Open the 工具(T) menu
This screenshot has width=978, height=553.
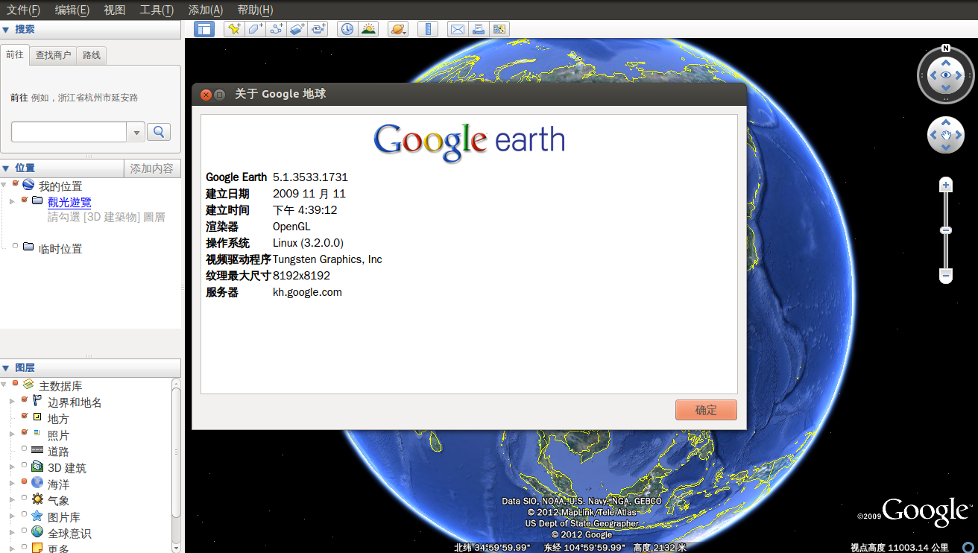pos(157,10)
